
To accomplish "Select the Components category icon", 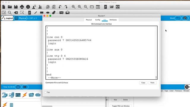I will pyautogui.click(x=18, y=95).
